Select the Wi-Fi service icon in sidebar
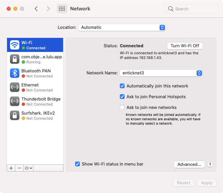223x193 pixels. coord(15,45)
